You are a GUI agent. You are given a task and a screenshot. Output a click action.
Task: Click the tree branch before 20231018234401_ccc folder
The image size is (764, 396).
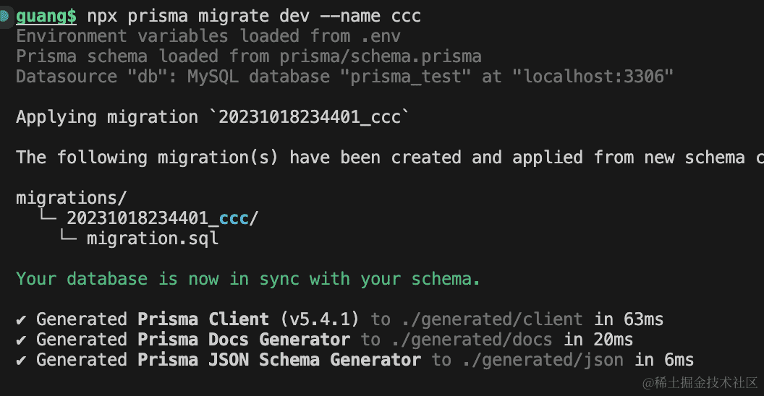pyautogui.click(x=48, y=218)
